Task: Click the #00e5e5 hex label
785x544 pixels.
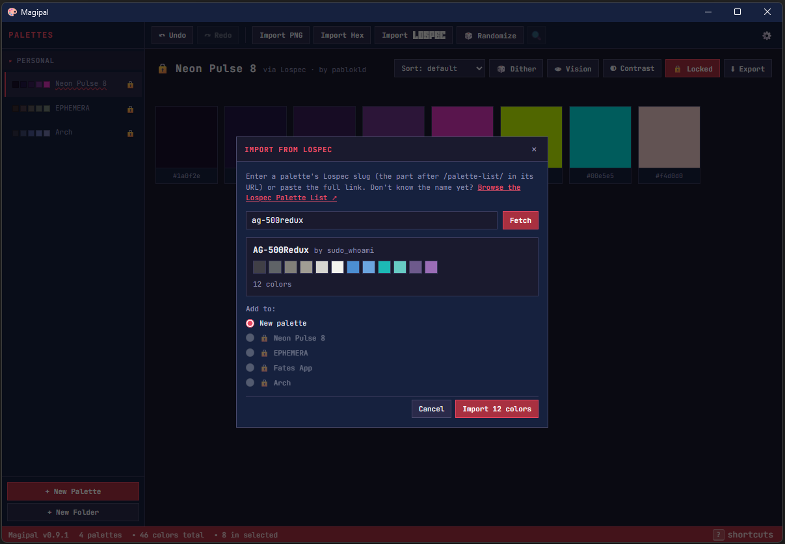Action: (600, 175)
